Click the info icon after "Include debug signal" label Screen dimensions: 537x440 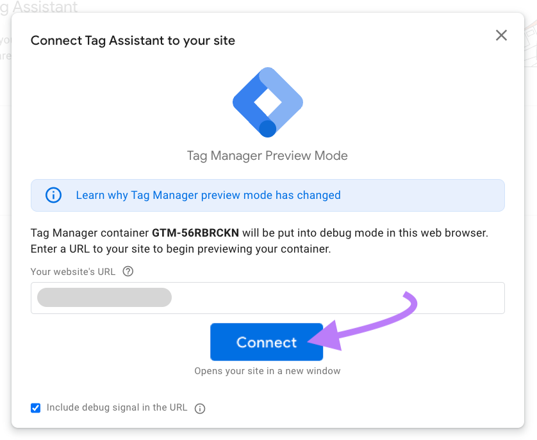199,408
